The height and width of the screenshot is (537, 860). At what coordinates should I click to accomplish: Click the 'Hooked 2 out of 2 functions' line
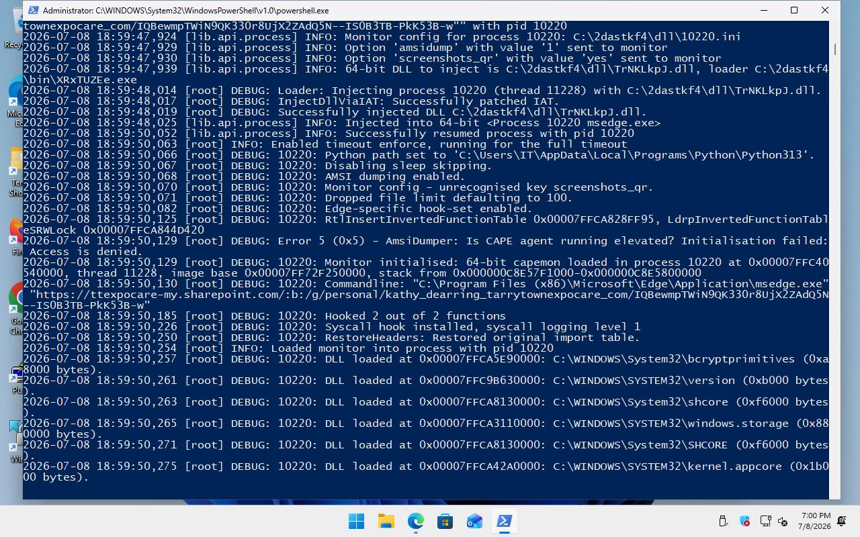[264, 316]
